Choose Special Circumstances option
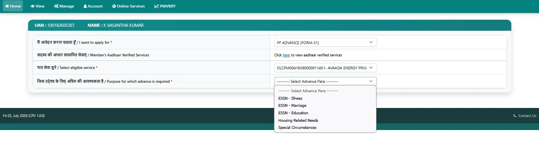 325,128
